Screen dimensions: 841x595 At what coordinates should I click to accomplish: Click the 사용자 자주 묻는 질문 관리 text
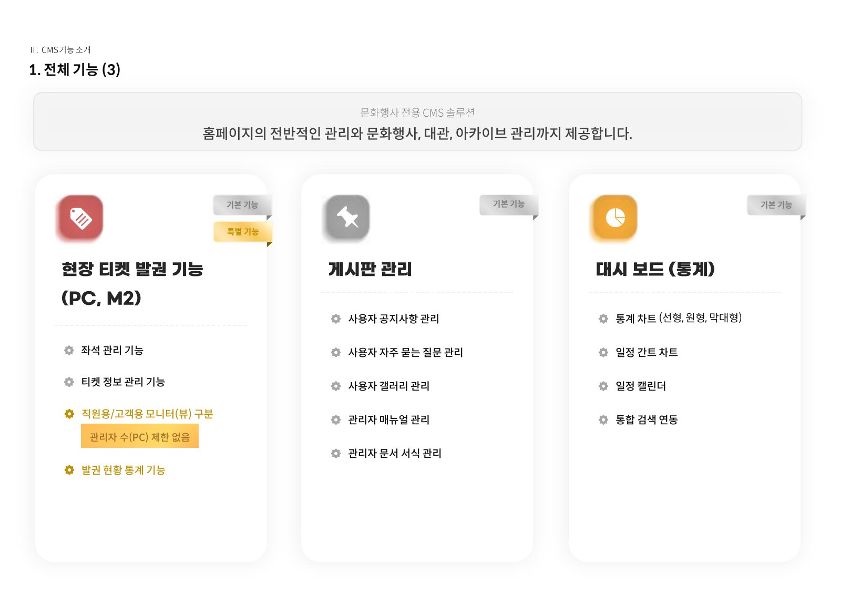[x=405, y=352]
